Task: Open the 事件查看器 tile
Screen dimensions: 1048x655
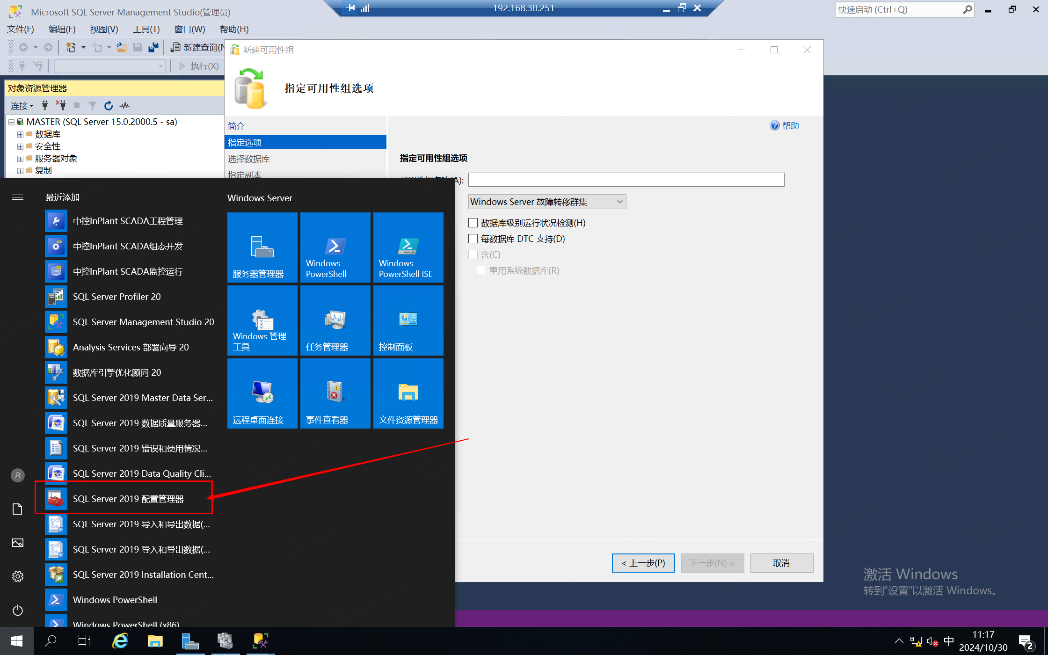Action: [335, 393]
